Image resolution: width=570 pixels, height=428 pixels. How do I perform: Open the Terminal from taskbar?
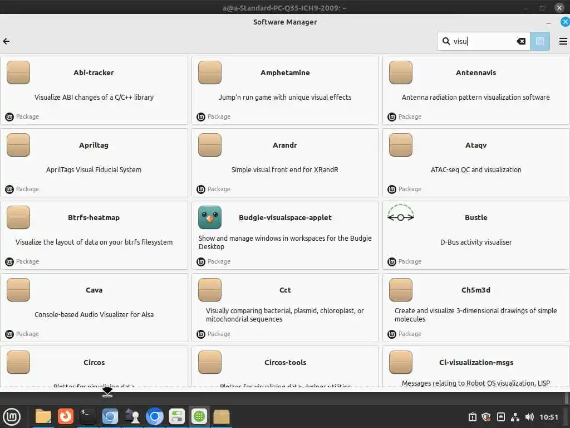coord(87,416)
